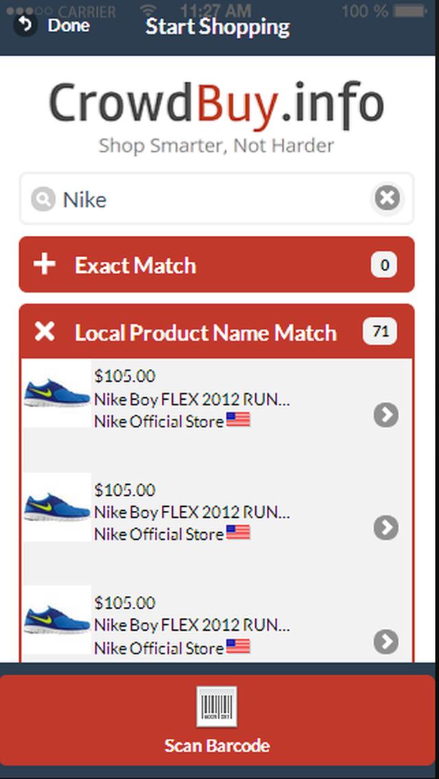Open first product's detail arrow
439x779 pixels.
pyautogui.click(x=386, y=414)
